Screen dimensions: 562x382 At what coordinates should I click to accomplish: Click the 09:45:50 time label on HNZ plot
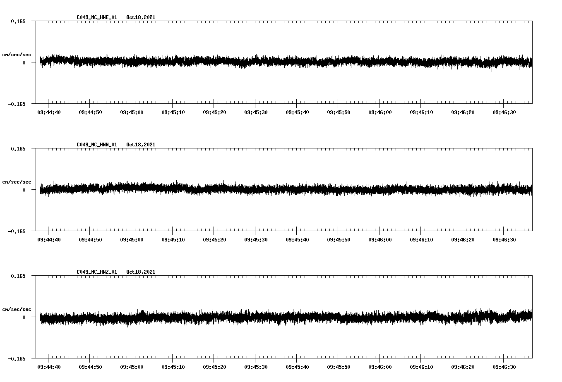(339, 367)
